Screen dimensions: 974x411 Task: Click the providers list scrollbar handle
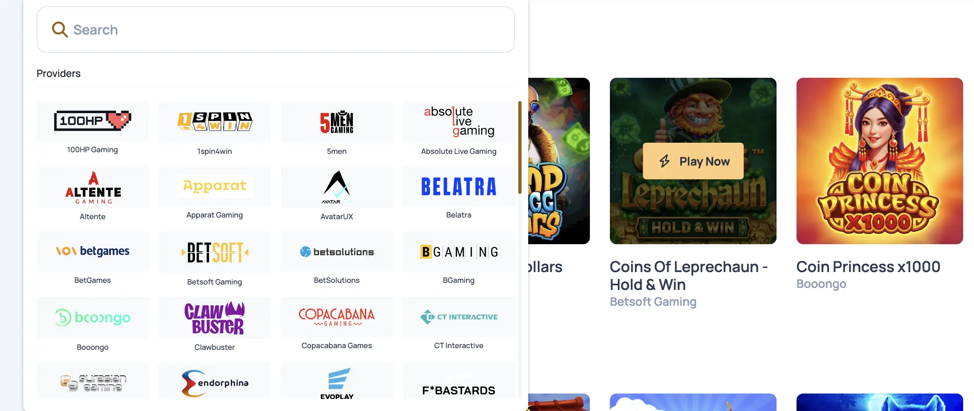tap(519, 147)
